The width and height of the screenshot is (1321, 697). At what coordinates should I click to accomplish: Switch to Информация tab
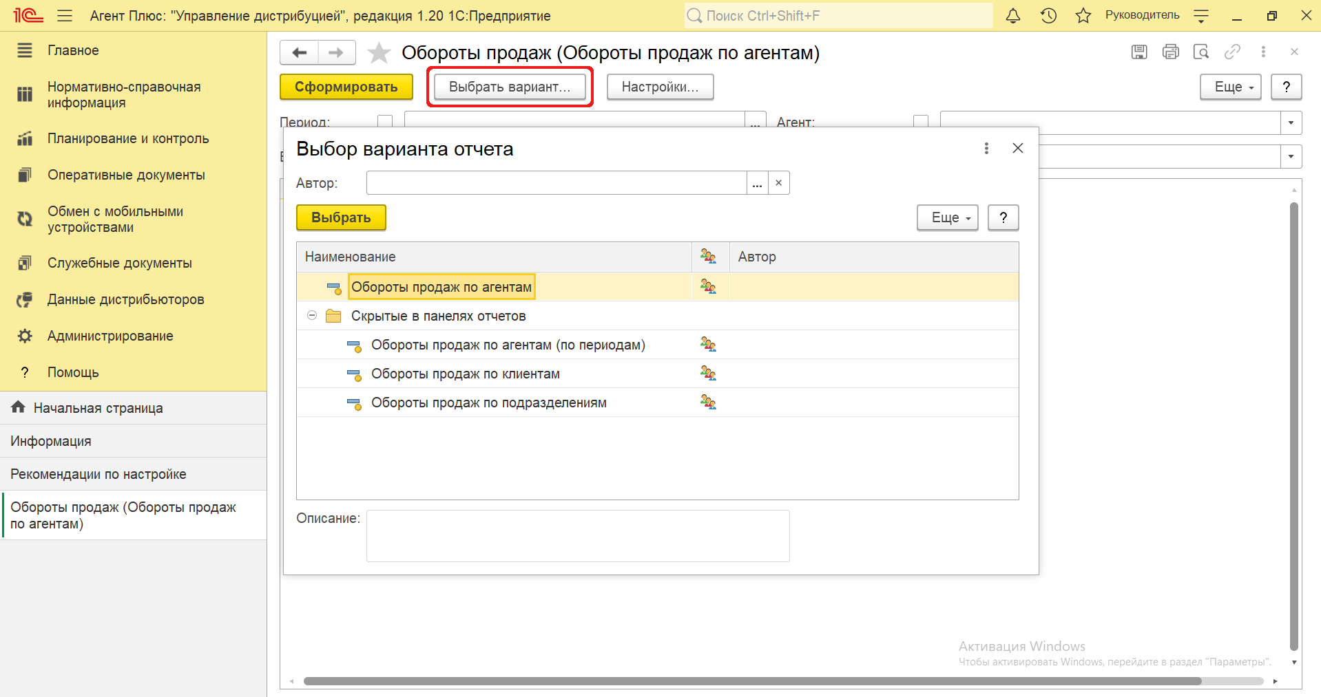133,441
